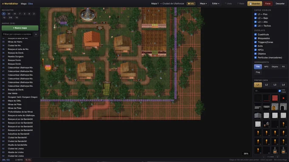Toggle the solo capa checkbox
The image size is (289, 162).
coord(280,91)
